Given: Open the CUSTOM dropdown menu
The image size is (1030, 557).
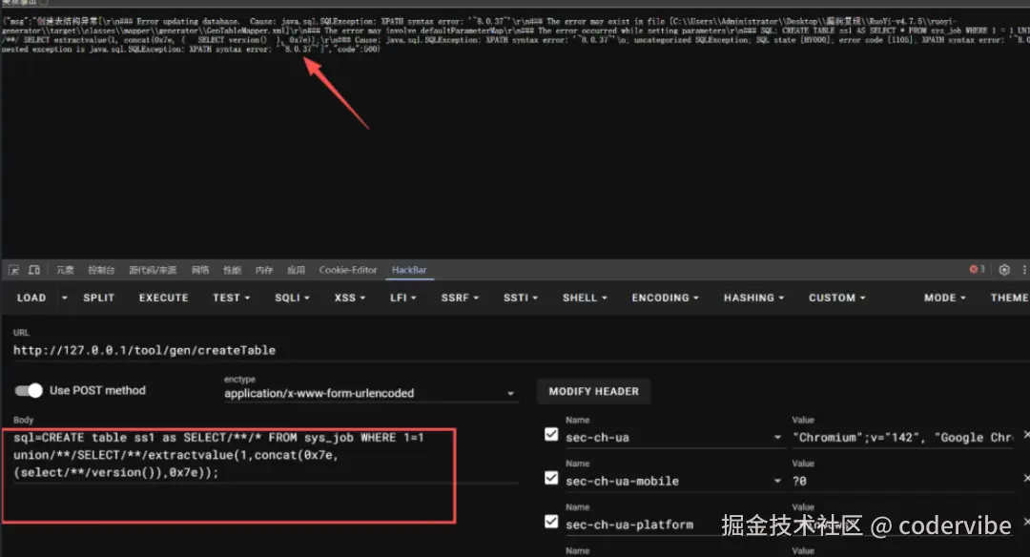Looking at the screenshot, I should tap(837, 298).
